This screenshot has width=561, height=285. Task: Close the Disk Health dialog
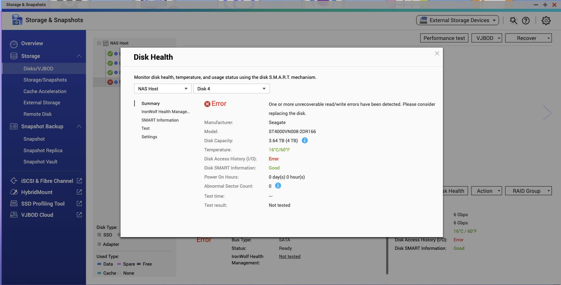[x=437, y=53]
